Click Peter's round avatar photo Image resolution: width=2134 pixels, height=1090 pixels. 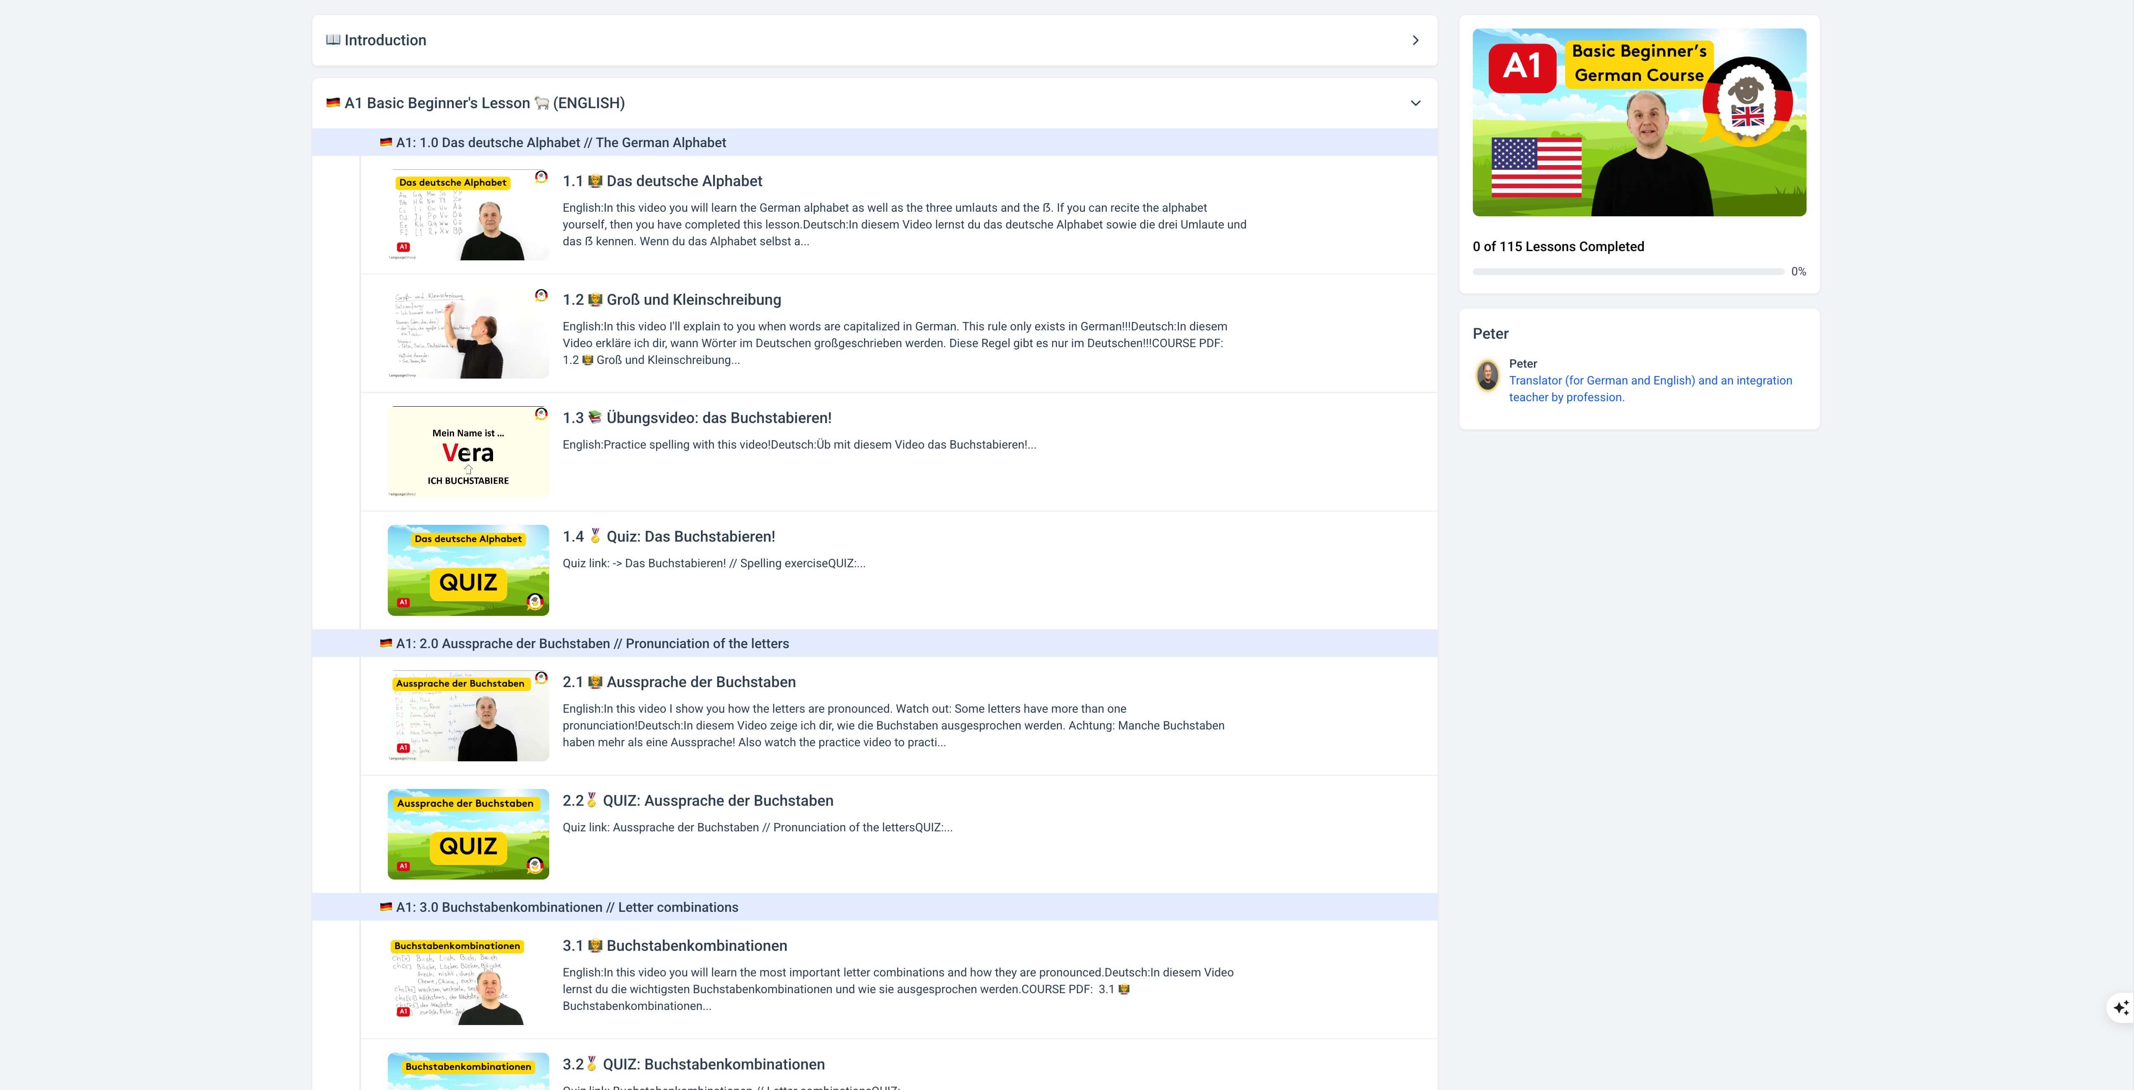pyautogui.click(x=1488, y=376)
